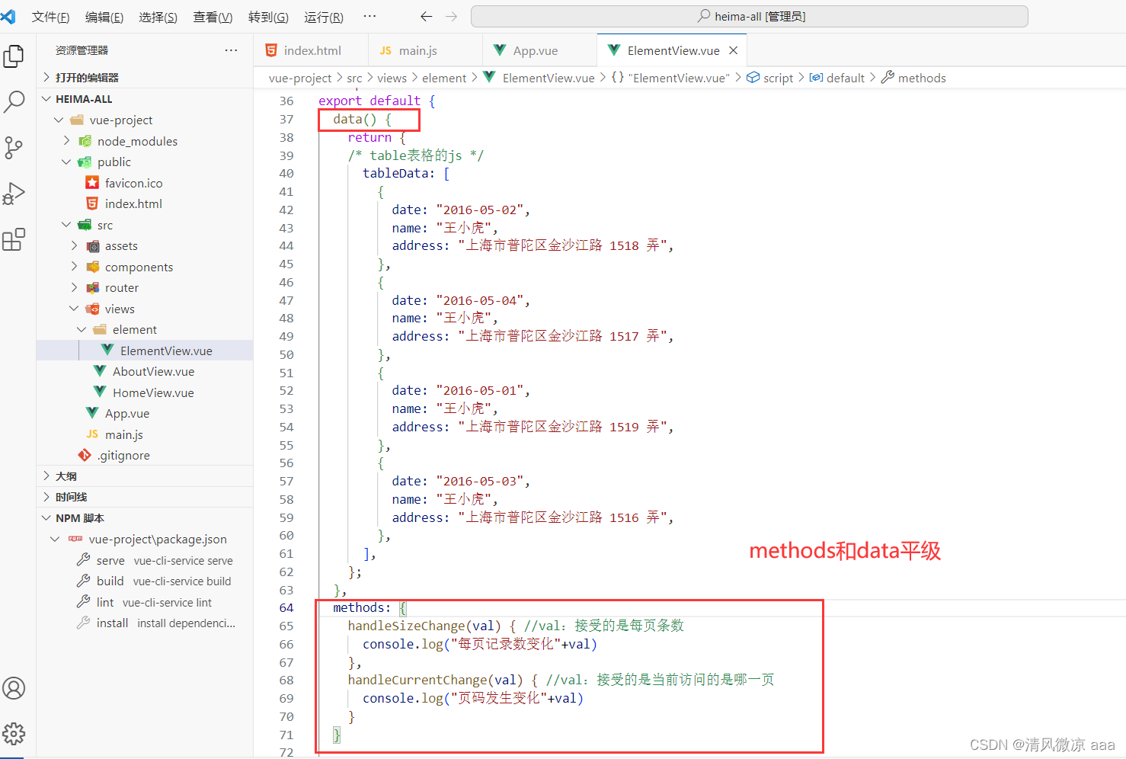The width and height of the screenshot is (1126, 759).
Task: Open Source Control view in activity bar
Action: pyautogui.click(x=14, y=148)
